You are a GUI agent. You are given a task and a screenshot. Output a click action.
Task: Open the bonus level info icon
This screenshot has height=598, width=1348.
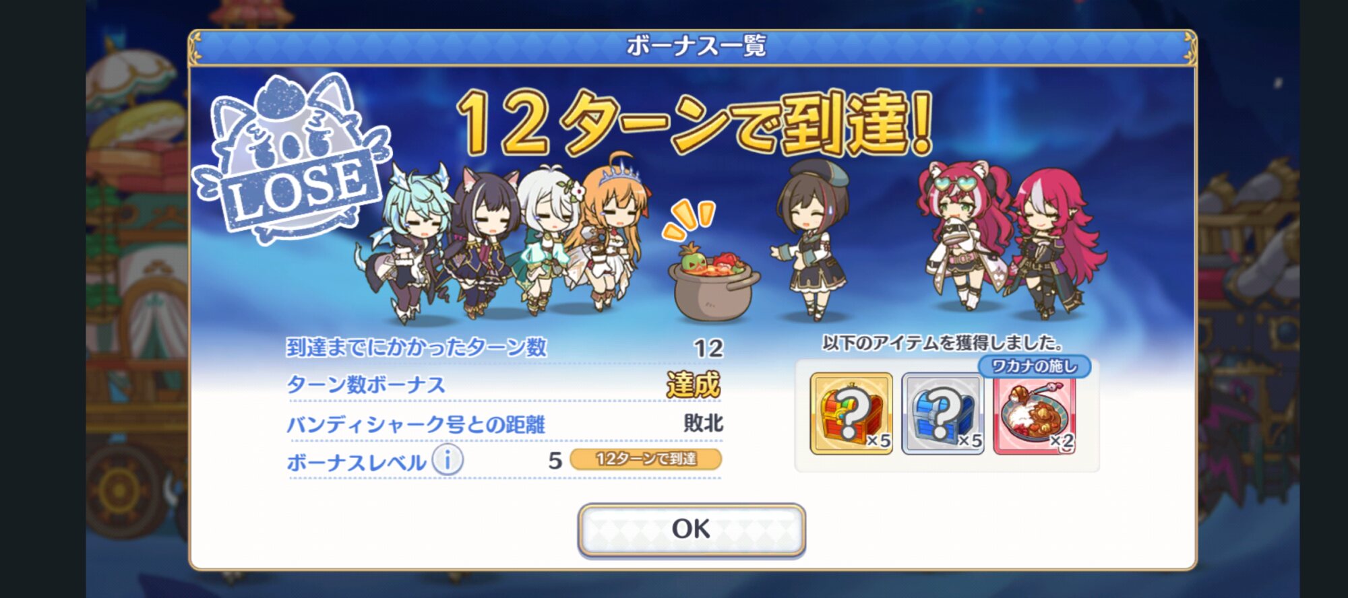(x=448, y=461)
